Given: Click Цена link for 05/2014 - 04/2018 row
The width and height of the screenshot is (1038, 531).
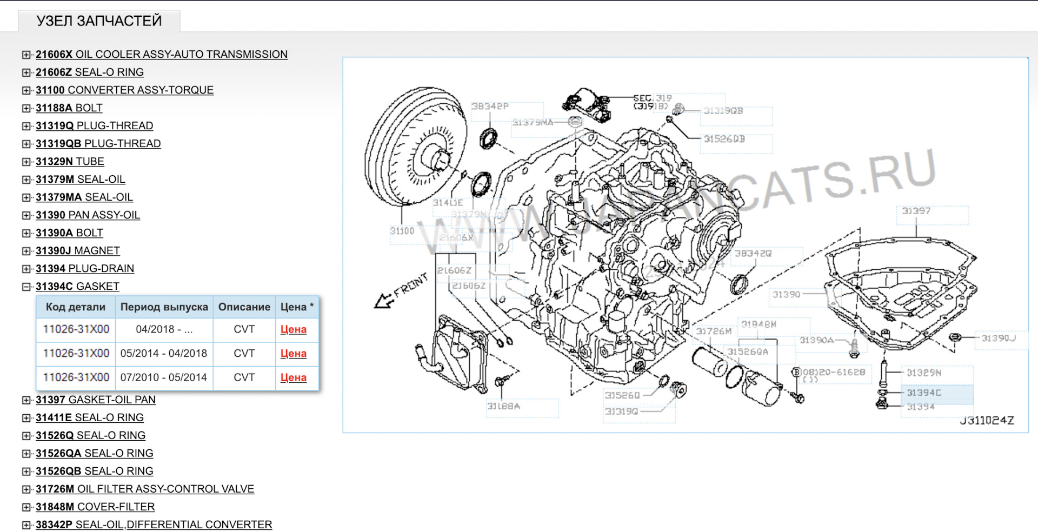Looking at the screenshot, I should click(293, 354).
